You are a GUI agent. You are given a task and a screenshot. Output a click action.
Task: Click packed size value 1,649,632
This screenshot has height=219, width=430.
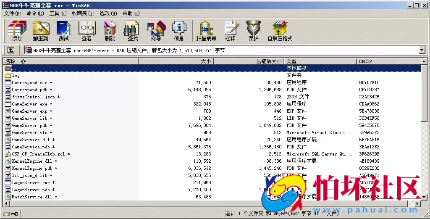pos(270,125)
